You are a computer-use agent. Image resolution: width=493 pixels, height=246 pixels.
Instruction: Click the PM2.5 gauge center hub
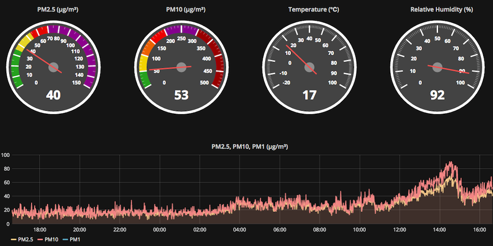53,67
